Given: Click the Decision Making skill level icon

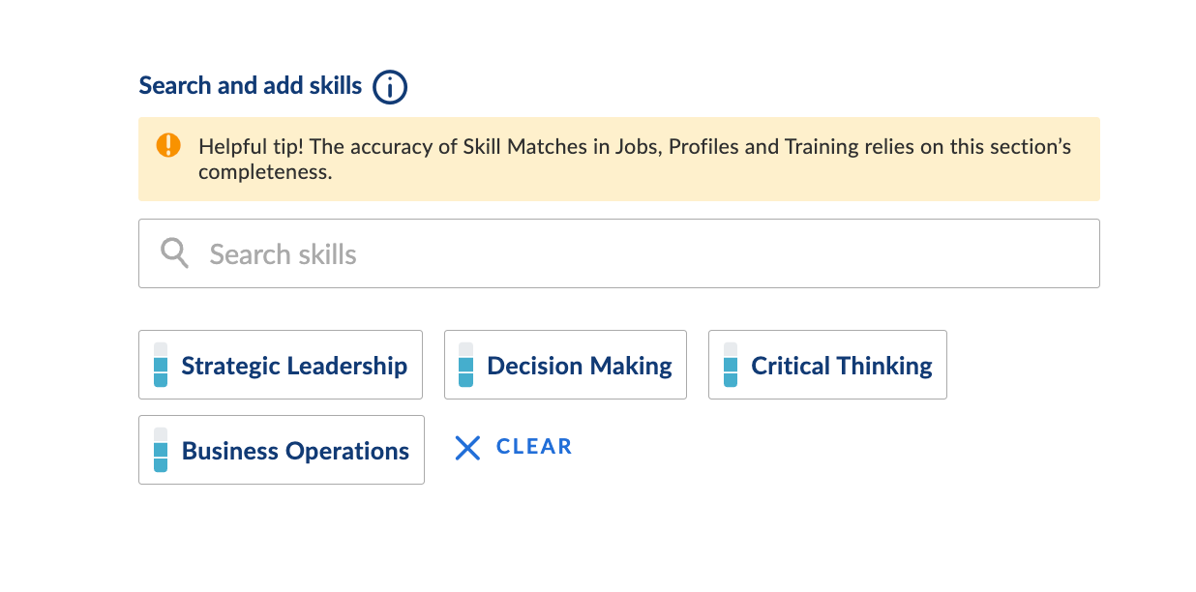Looking at the screenshot, I should [x=465, y=365].
